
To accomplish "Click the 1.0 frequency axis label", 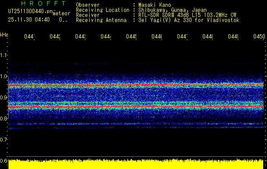I will click(4, 76).
